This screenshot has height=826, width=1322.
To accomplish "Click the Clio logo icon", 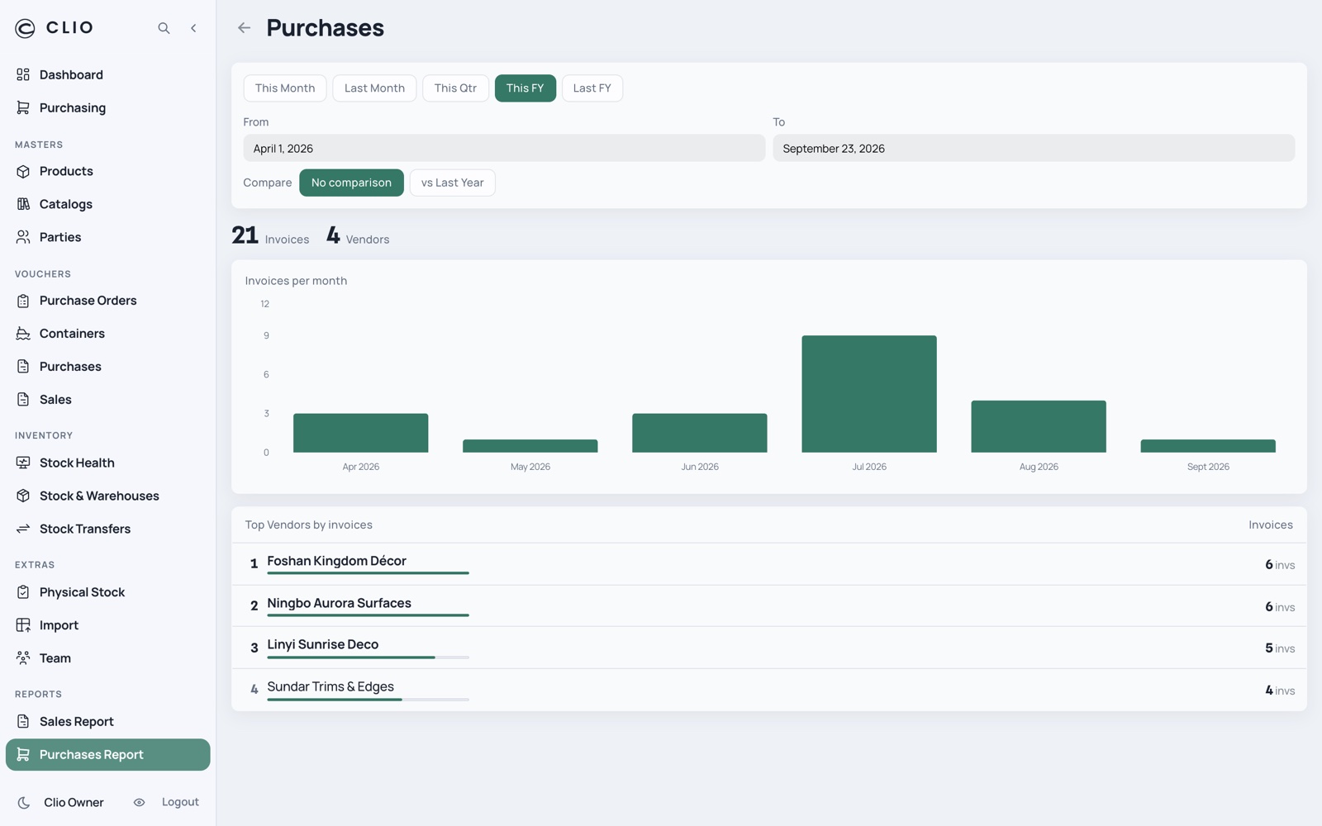I will 25,28.
